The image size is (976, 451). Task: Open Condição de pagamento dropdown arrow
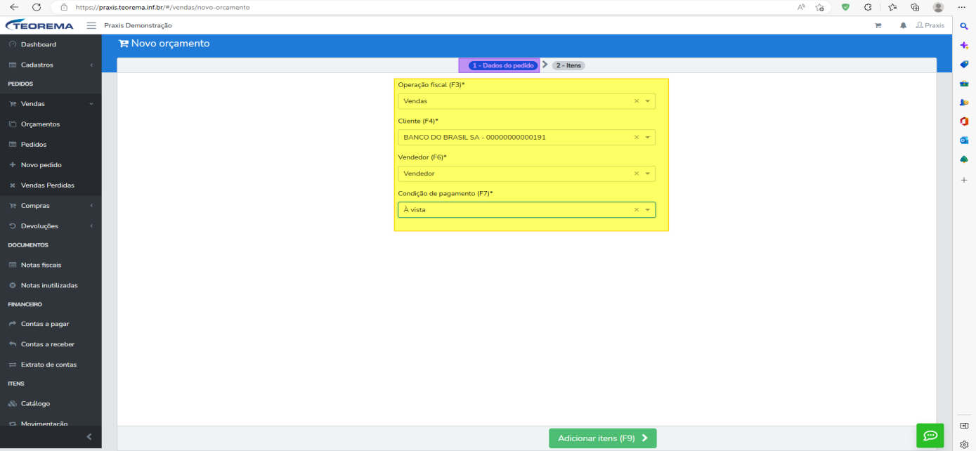[x=647, y=210]
